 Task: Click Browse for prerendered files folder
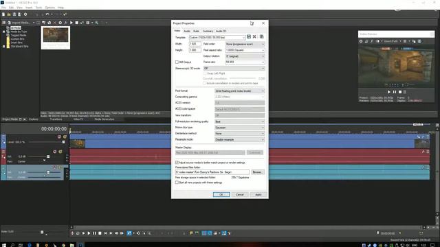pos(257,172)
